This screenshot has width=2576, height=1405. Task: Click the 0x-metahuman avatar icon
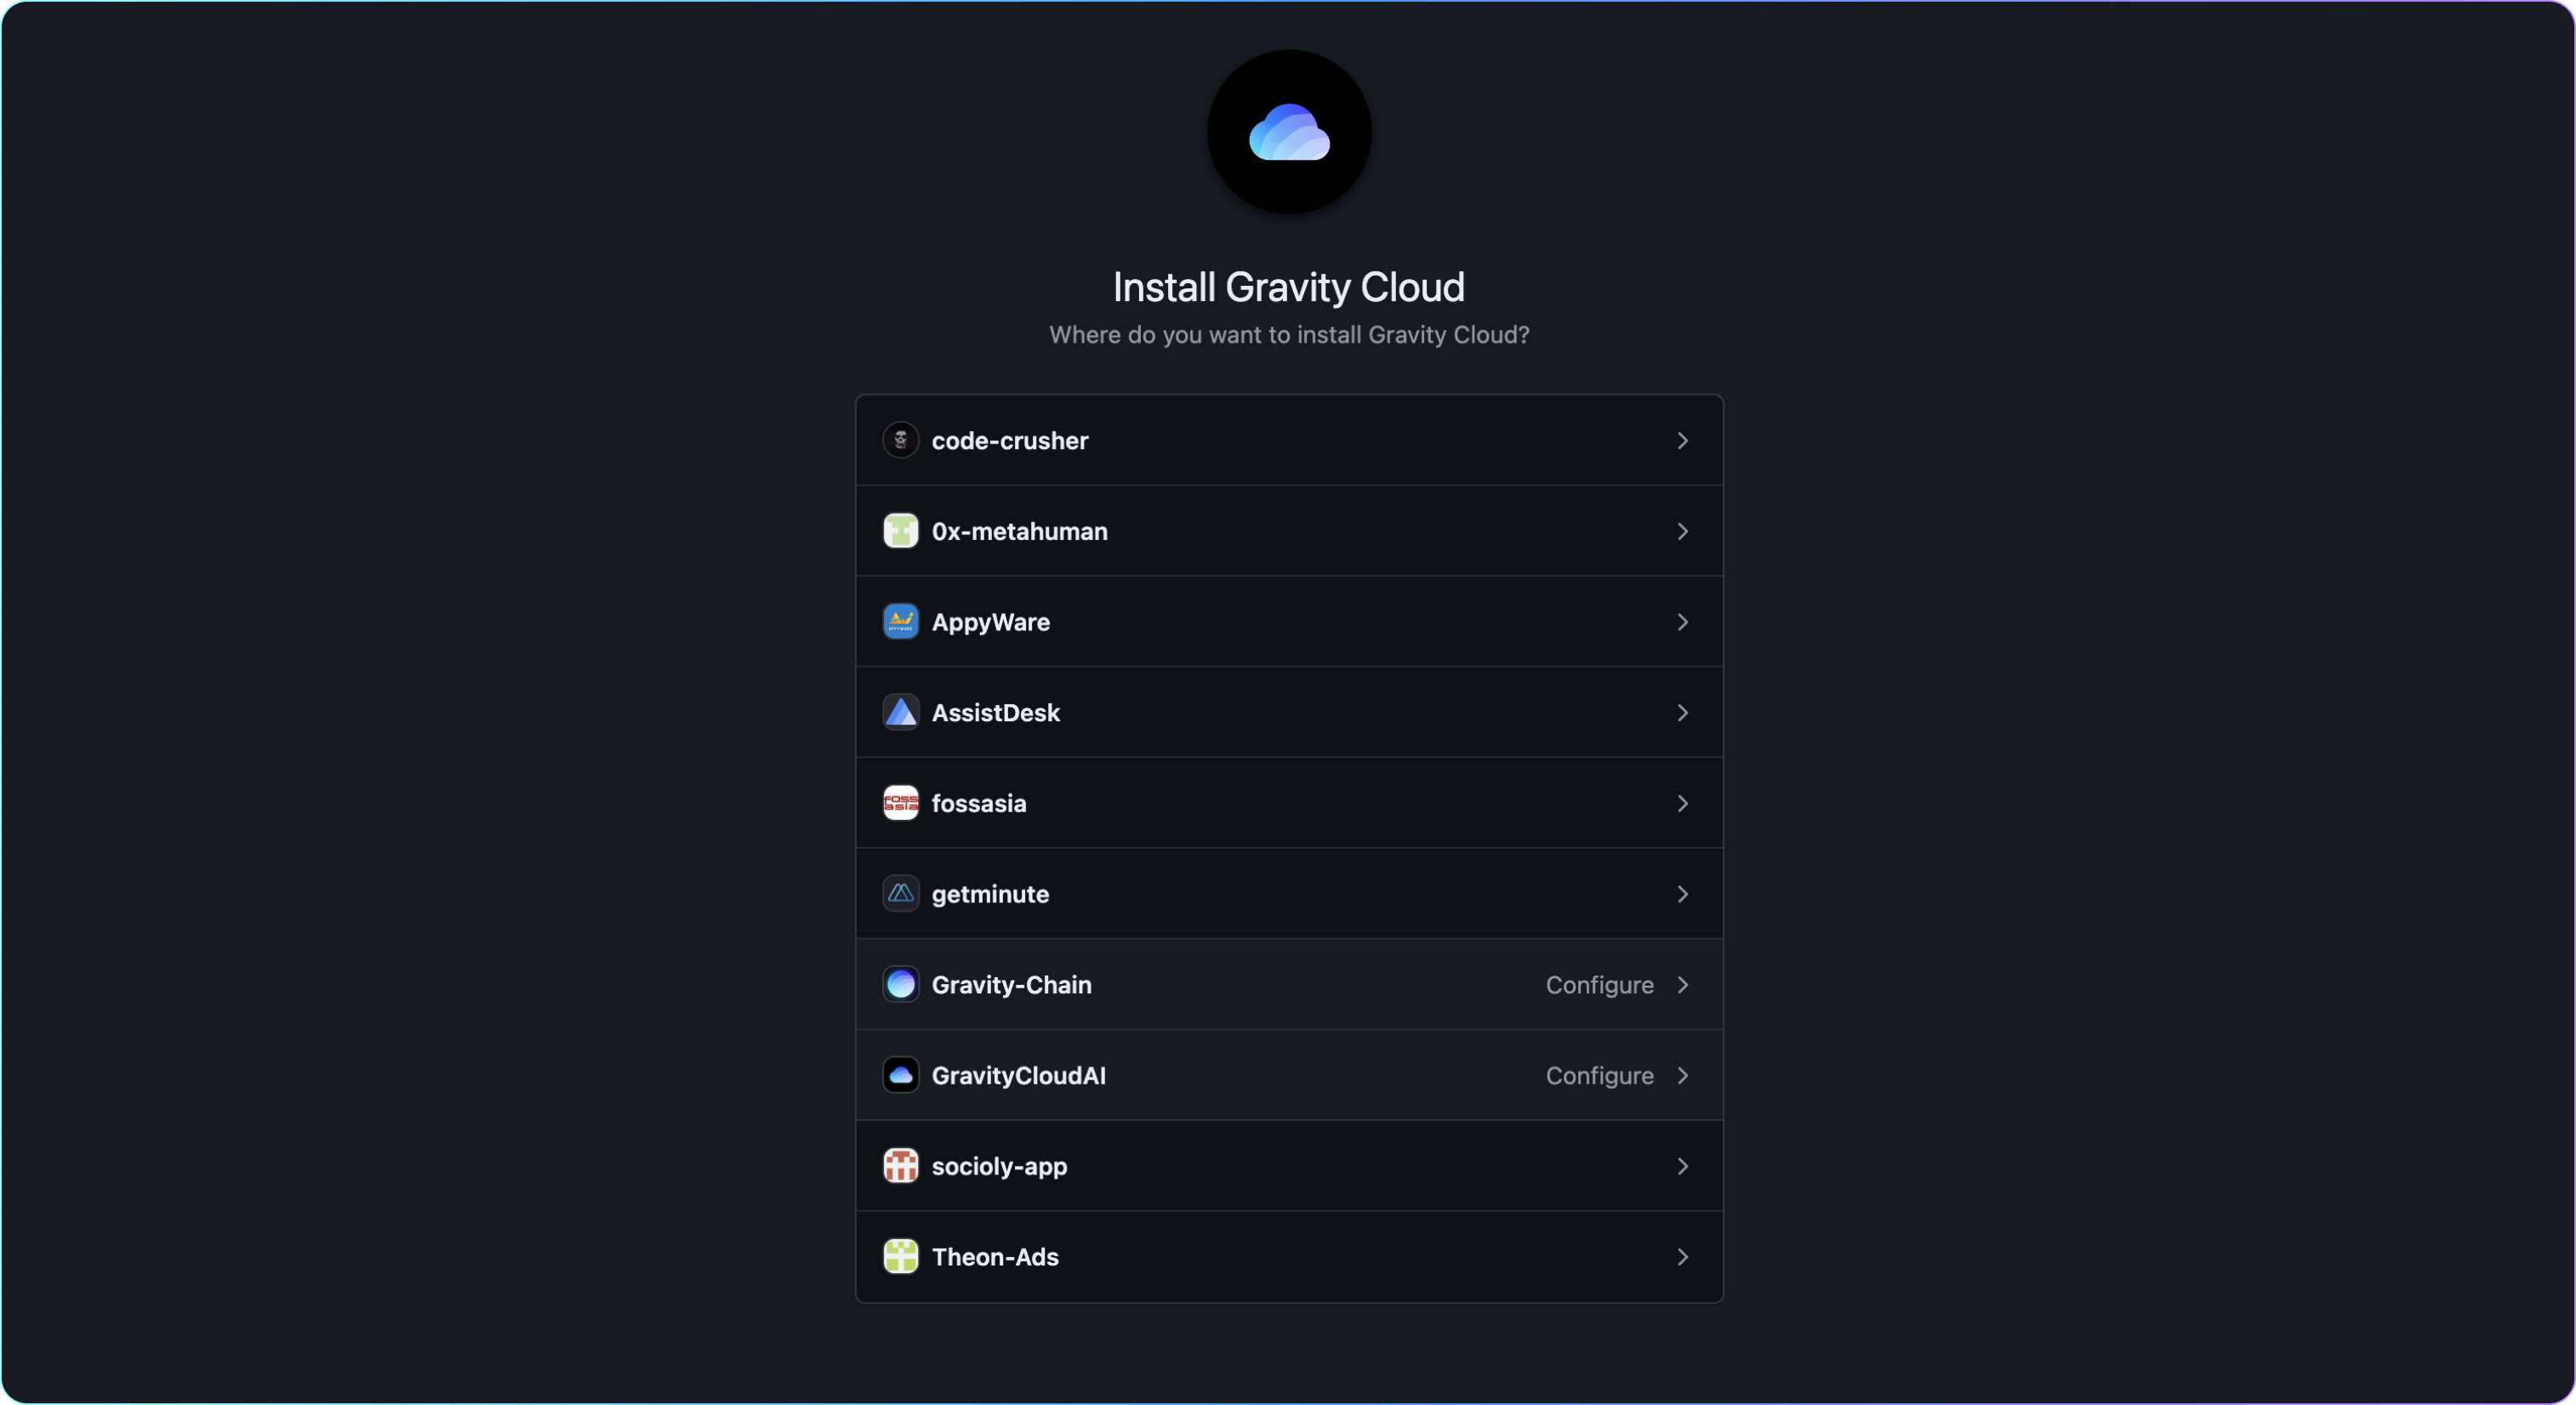point(900,531)
